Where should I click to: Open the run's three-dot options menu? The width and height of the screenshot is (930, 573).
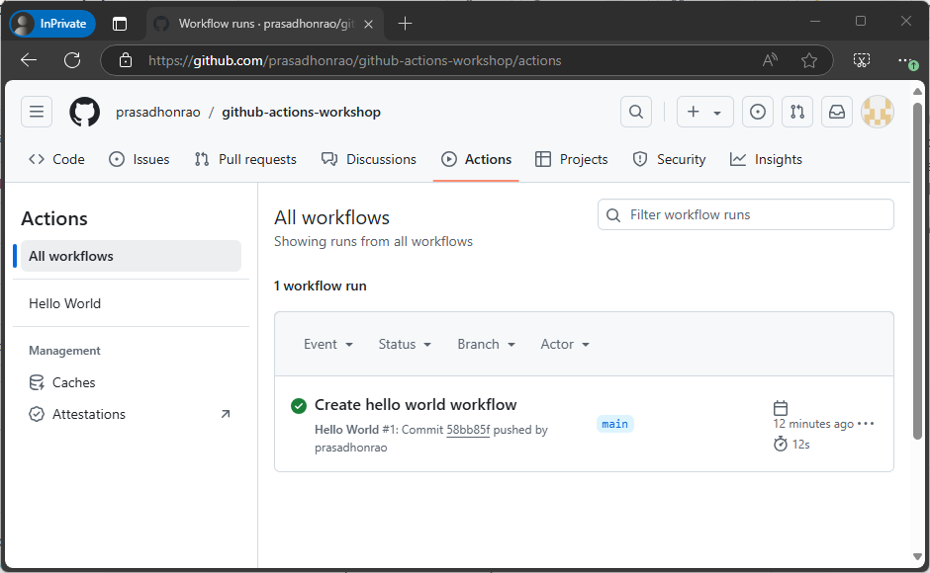pos(866,424)
